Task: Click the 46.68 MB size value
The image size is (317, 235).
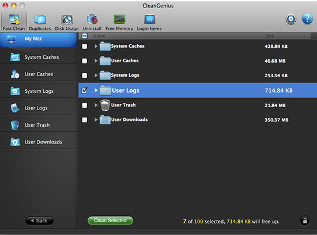Action: [275, 61]
